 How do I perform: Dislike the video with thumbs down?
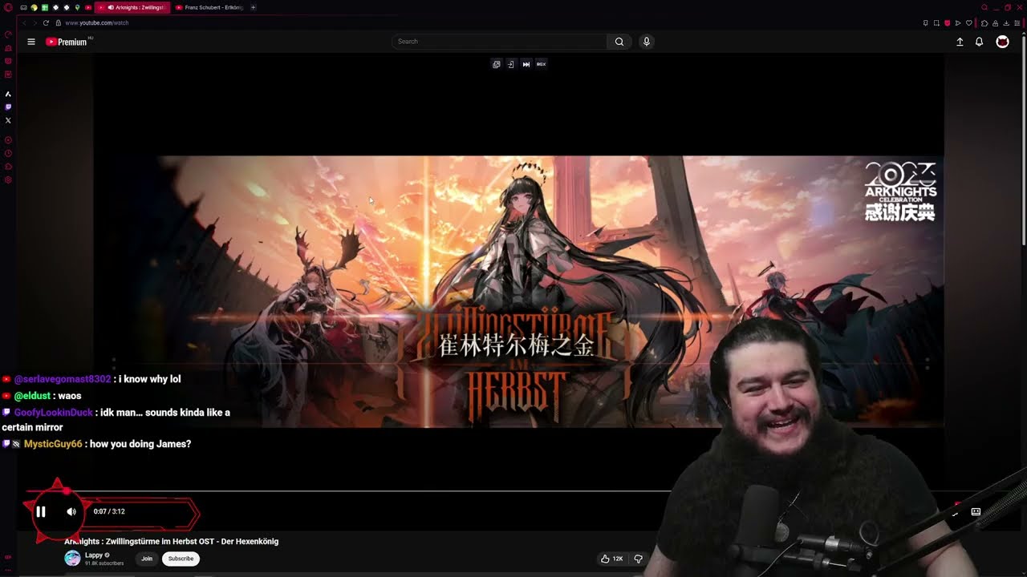638,559
